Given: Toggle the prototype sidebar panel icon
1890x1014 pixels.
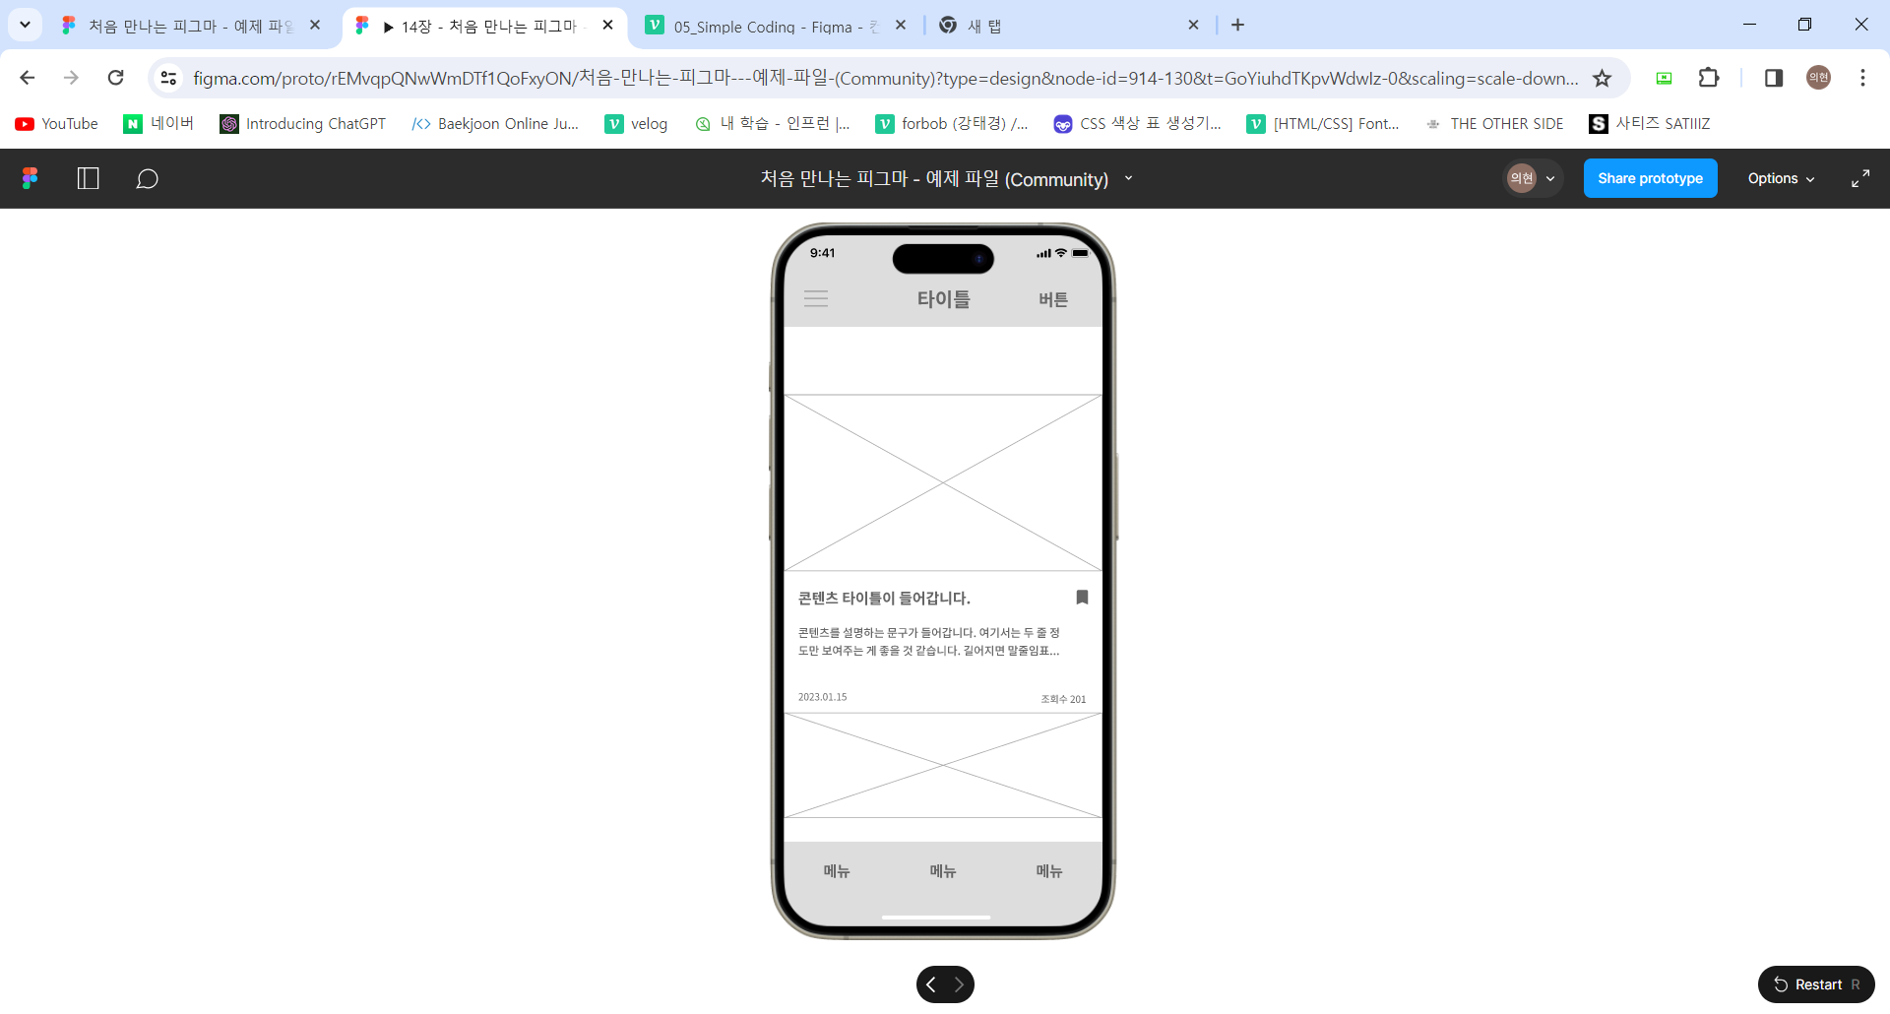Looking at the screenshot, I should 89,178.
